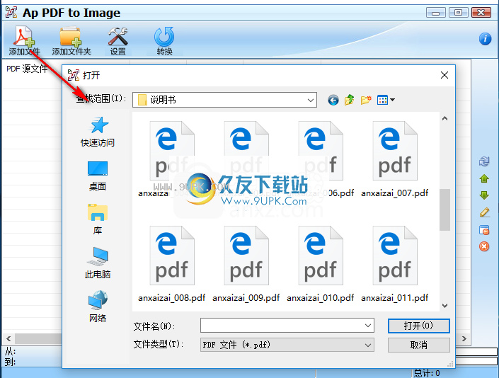Move item down with green down arrow
Viewport: 499px width, 378px height.
[484, 195]
